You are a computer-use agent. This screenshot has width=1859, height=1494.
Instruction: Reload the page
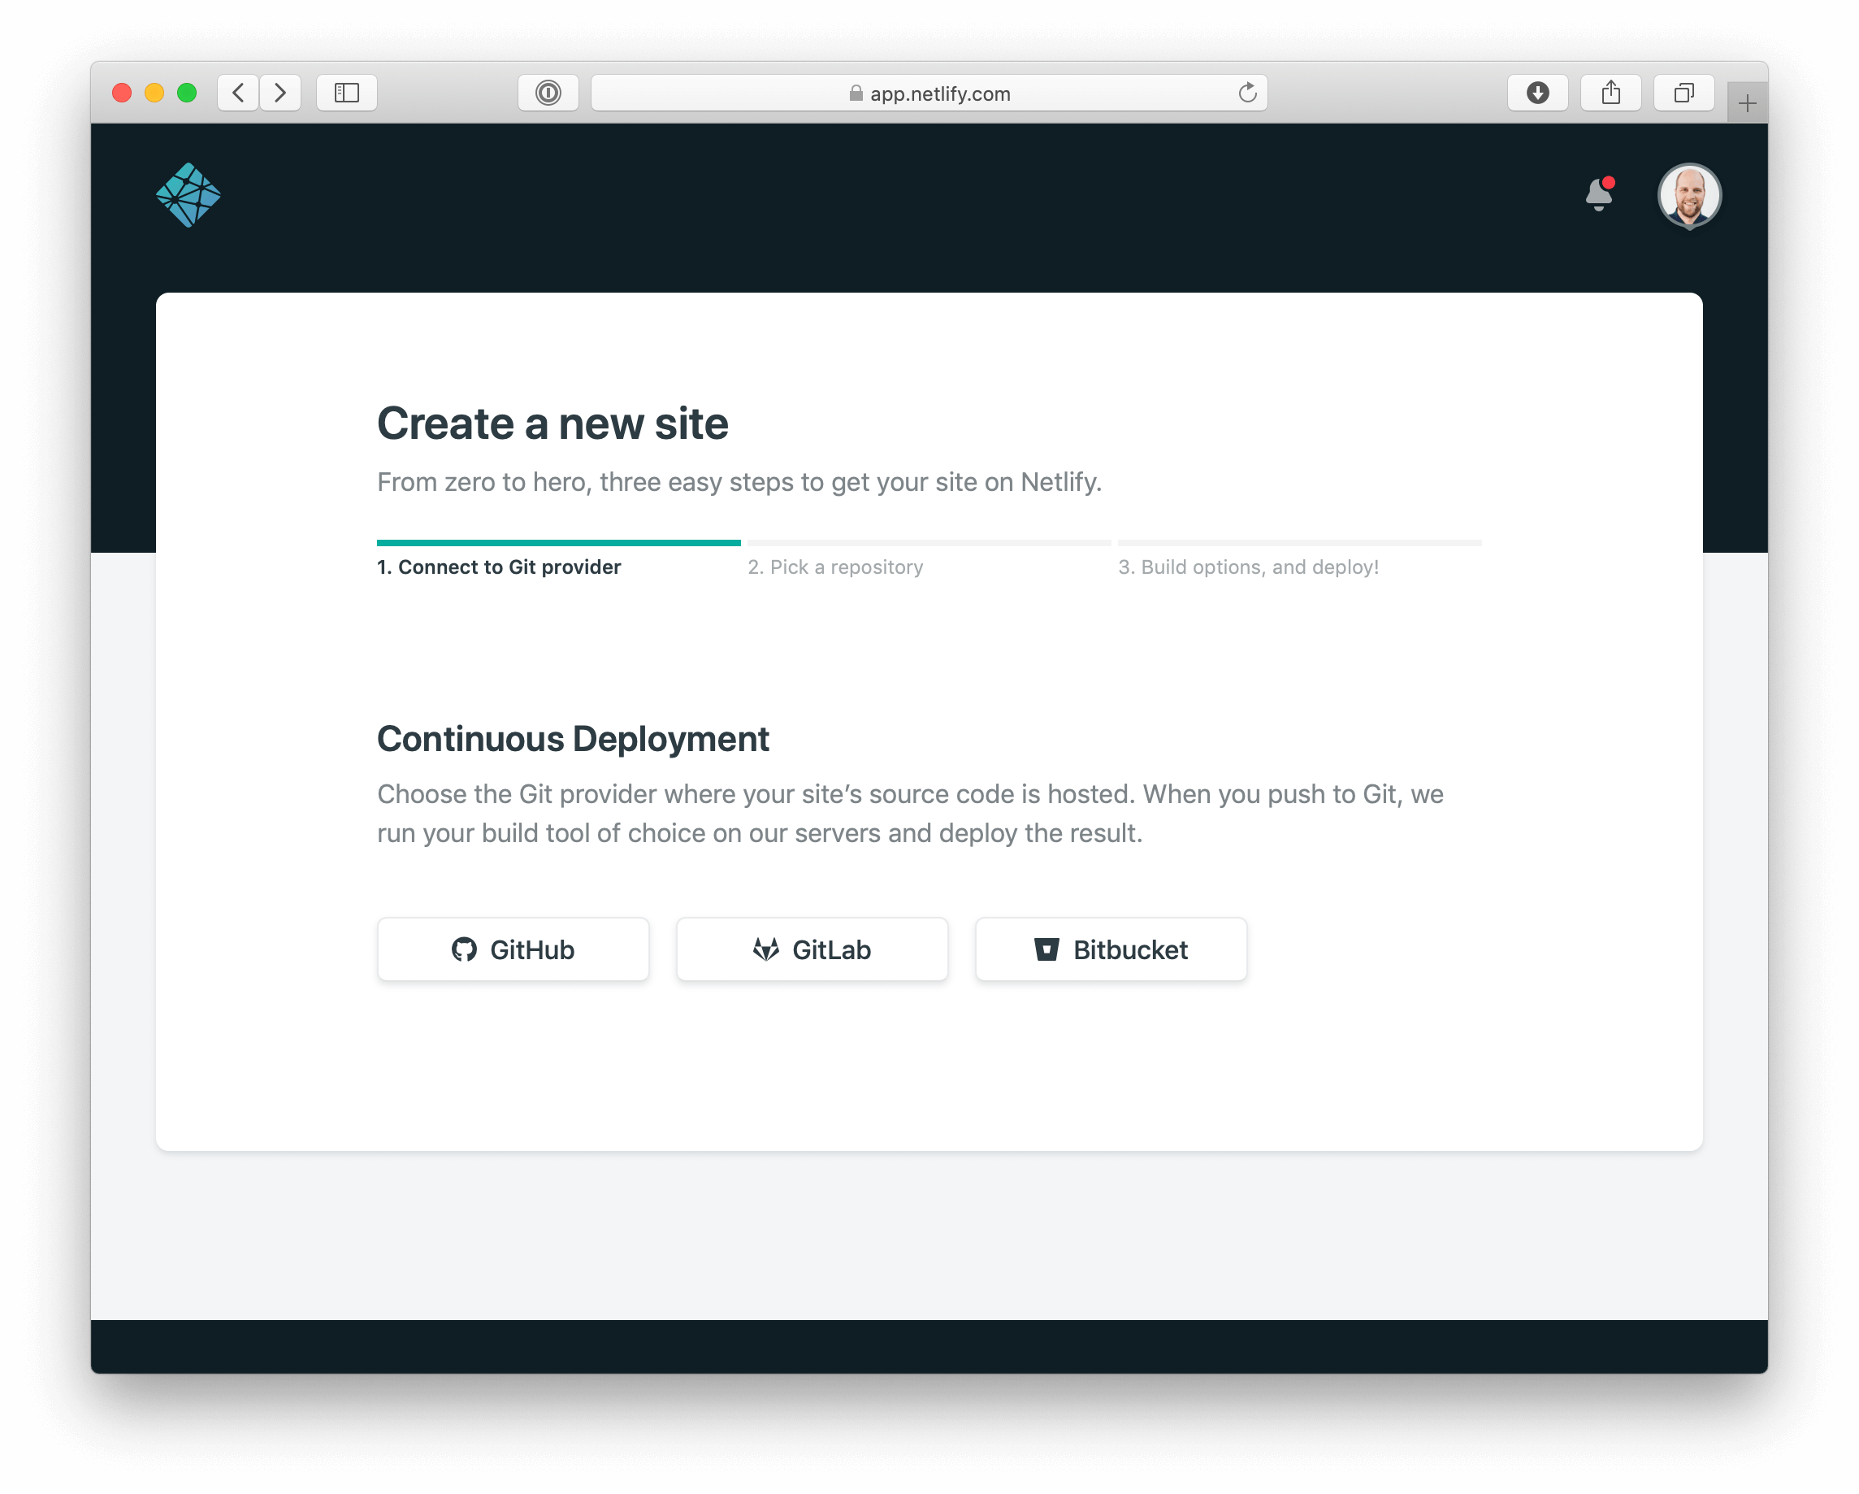[1248, 93]
